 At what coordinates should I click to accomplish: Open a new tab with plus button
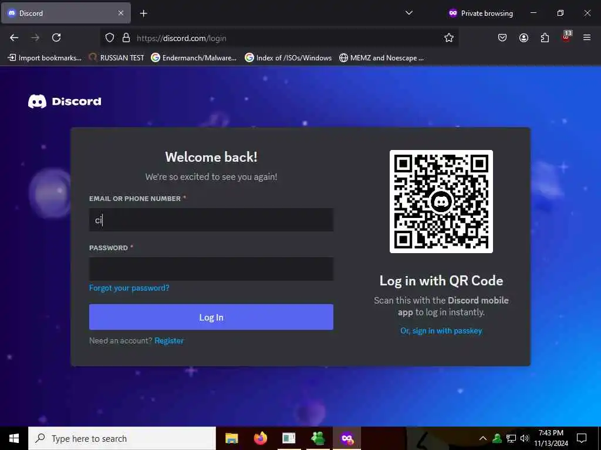tap(143, 13)
